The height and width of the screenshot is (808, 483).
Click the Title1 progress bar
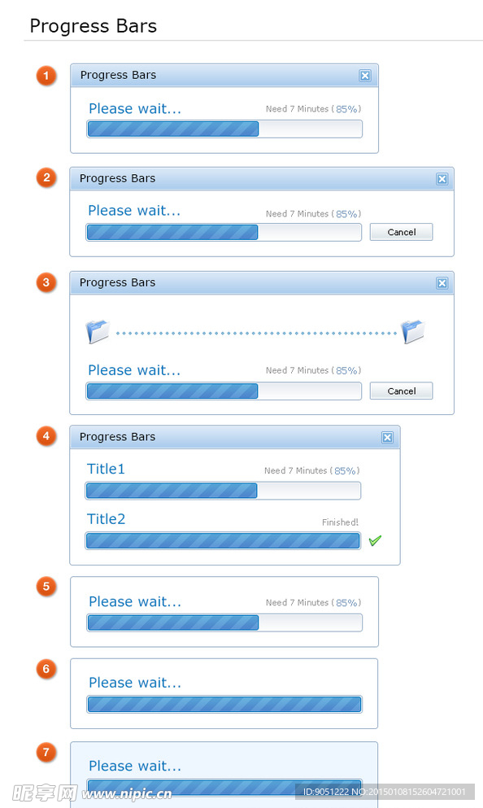coord(223,491)
